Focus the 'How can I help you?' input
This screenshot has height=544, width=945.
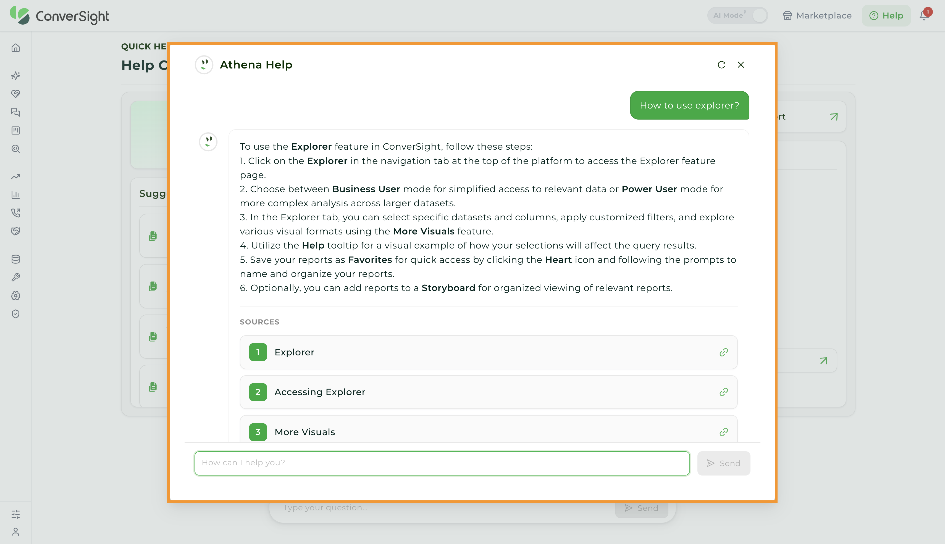(x=442, y=463)
